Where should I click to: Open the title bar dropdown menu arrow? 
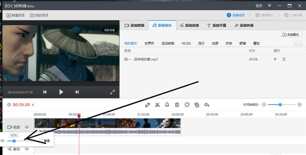[x=269, y=6]
